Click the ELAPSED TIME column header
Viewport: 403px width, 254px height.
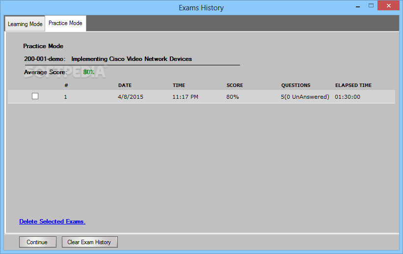click(353, 85)
